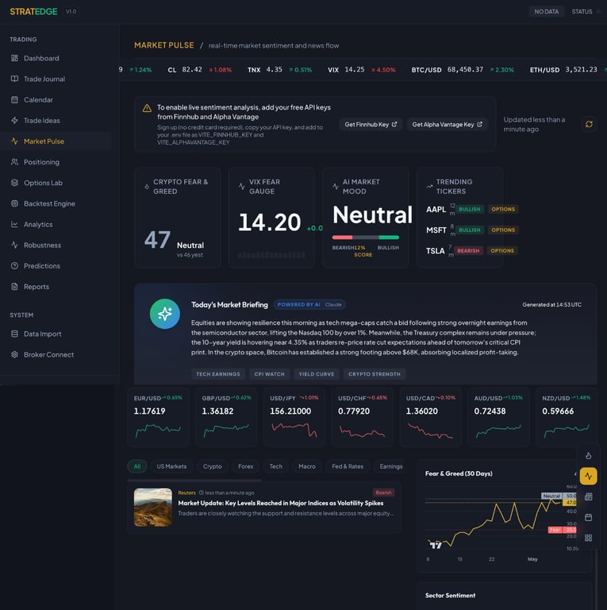
Task: Open the USD/JPY forex card
Action: (294, 417)
